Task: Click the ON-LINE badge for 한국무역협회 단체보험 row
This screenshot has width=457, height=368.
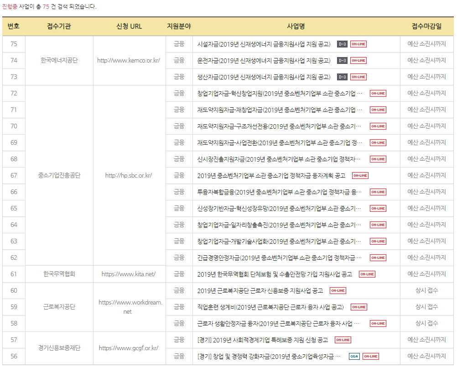Action: [x=367, y=274]
